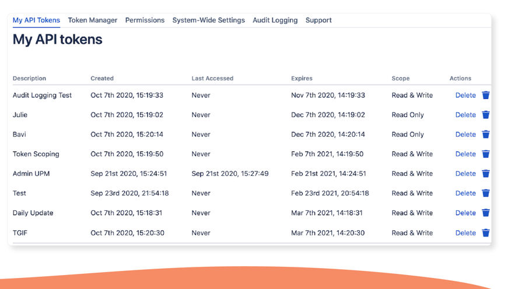Image resolution: width=508 pixels, height=289 pixels.
Task: Open the Token Manager tab
Action: pyautogui.click(x=92, y=20)
